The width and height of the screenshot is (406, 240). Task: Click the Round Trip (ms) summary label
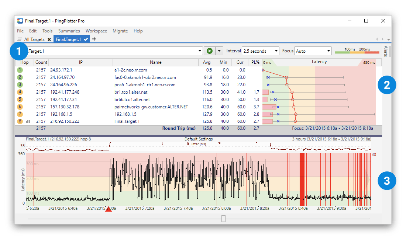coord(179,128)
